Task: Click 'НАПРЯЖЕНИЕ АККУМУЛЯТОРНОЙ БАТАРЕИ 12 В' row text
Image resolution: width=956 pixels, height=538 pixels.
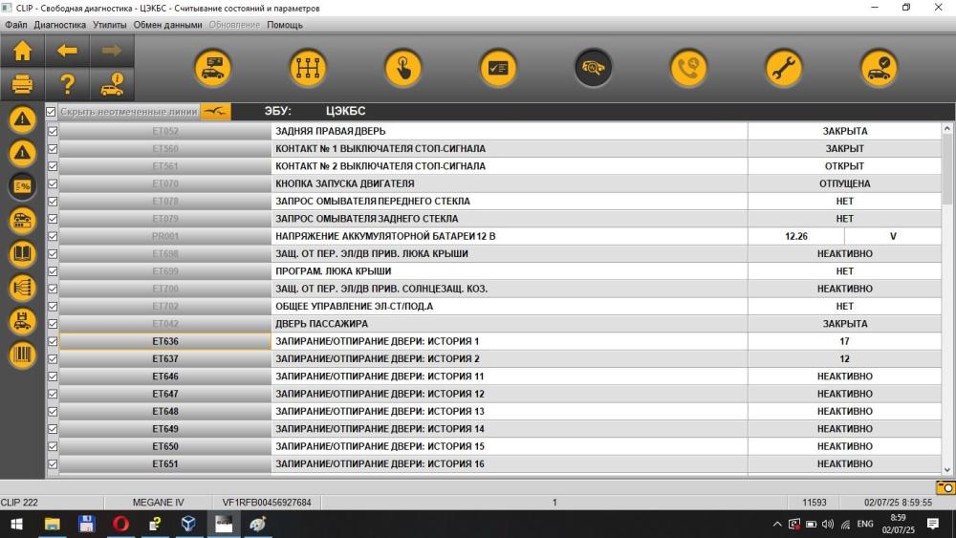Action: click(x=385, y=236)
